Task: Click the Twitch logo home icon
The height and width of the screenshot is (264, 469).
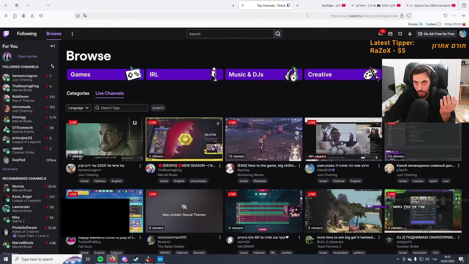Action: [6, 34]
